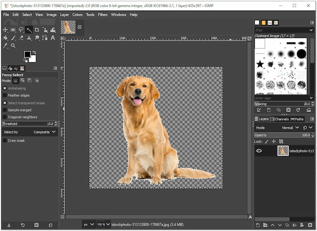Reset colors to default black and white
This screenshot has width=317, height=231.
pos(25,60)
